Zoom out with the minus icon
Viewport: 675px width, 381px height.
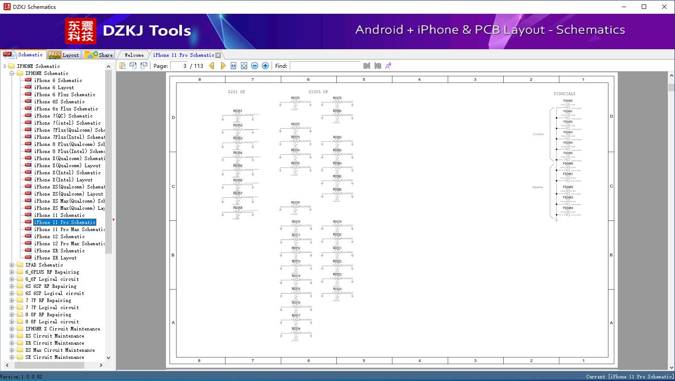coord(255,66)
